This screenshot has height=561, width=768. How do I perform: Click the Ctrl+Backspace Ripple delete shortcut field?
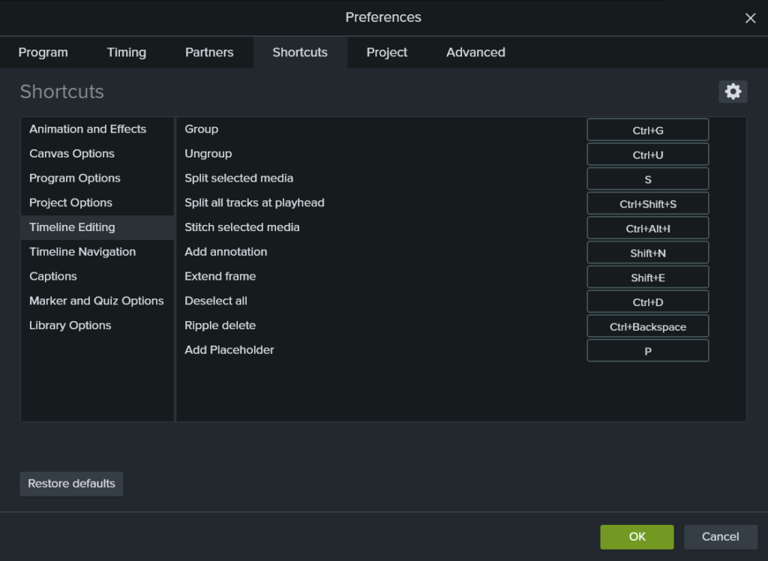[x=647, y=326]
